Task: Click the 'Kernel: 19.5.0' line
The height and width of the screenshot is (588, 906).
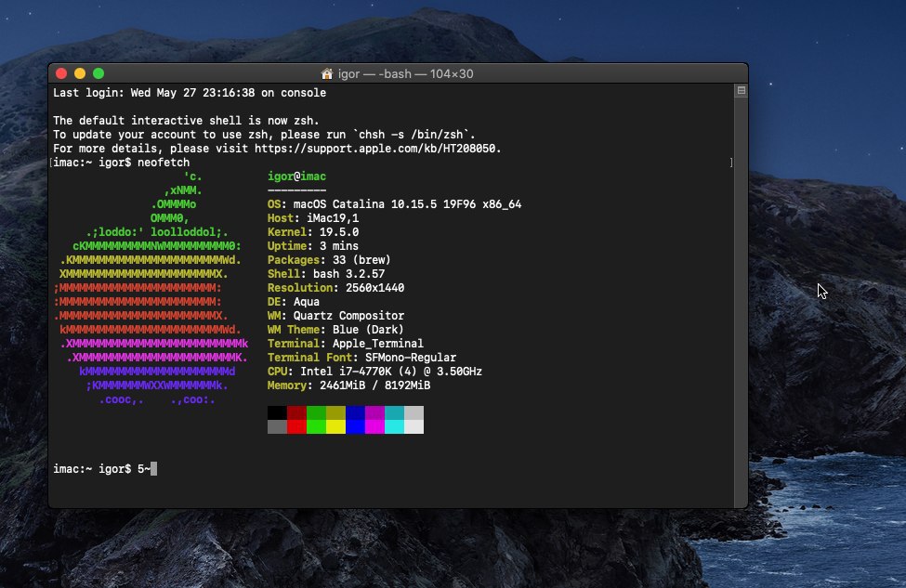Action: (x=313, y=231)
